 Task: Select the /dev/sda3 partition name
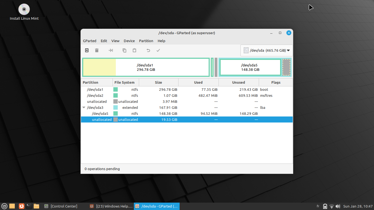(x=95, y=107)
